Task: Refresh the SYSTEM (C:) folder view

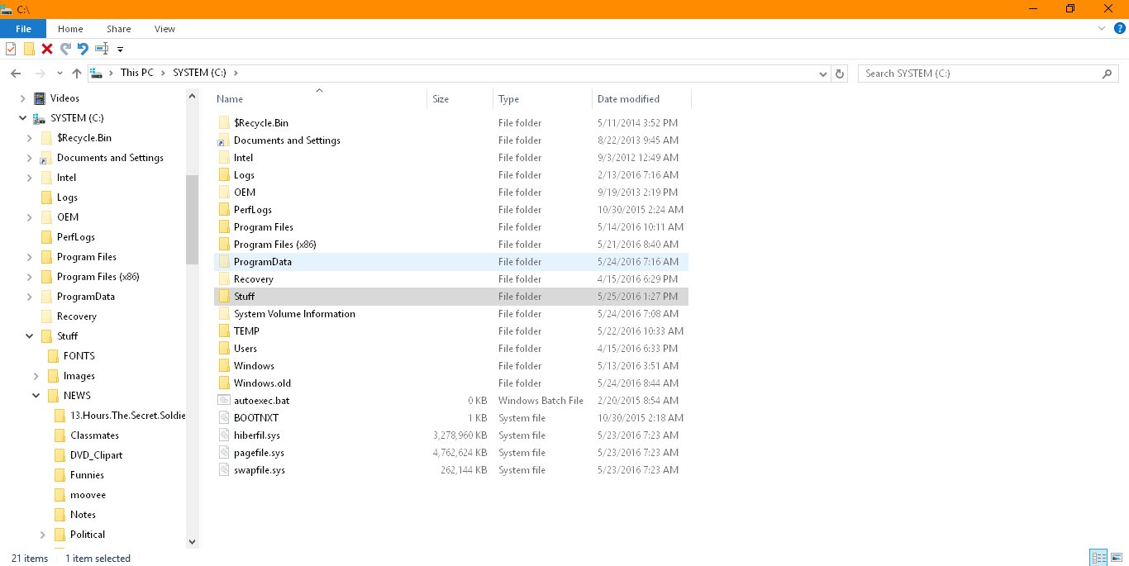Action: (x=840, y=74)
